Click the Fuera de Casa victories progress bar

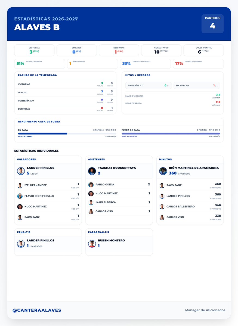point(171,133)
